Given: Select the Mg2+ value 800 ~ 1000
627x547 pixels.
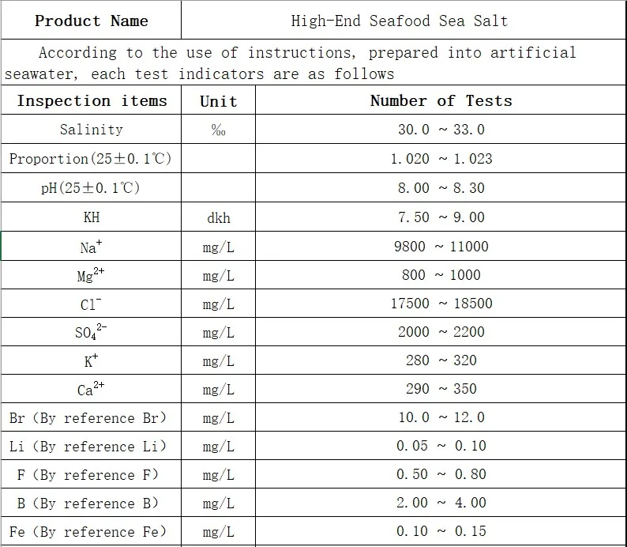Looking at the screenshot, I should tap(441, 275).
